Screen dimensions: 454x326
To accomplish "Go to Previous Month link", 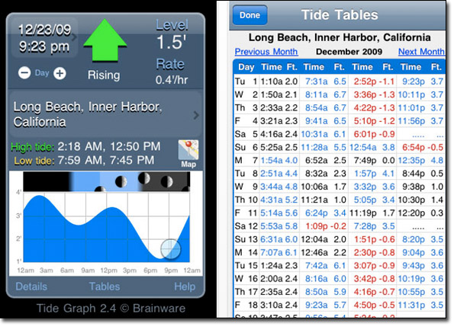I will point(266,52).
